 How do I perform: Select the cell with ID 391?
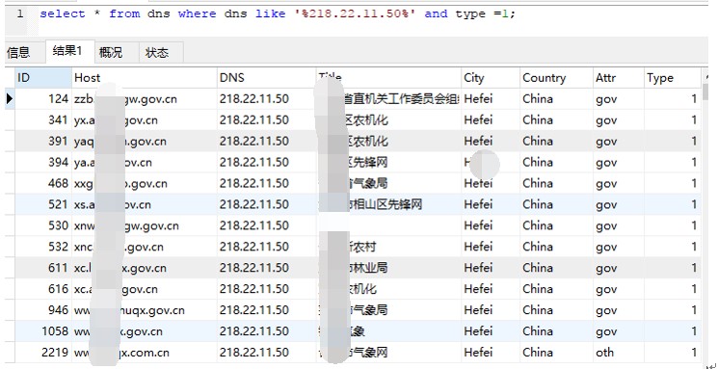click(x=43, y=141)
